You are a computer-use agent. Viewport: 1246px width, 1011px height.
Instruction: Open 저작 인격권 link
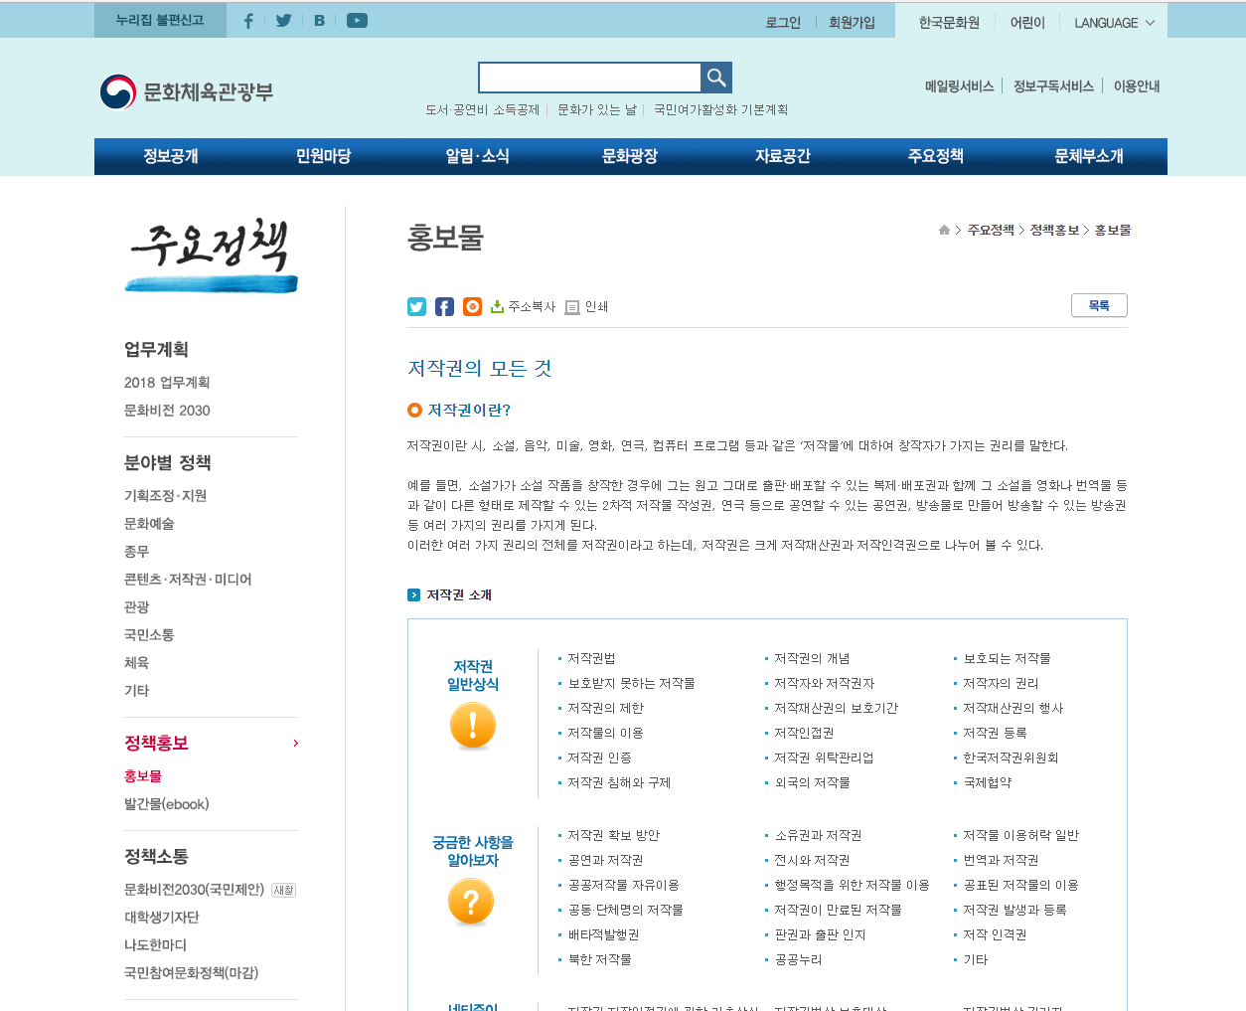995,934
